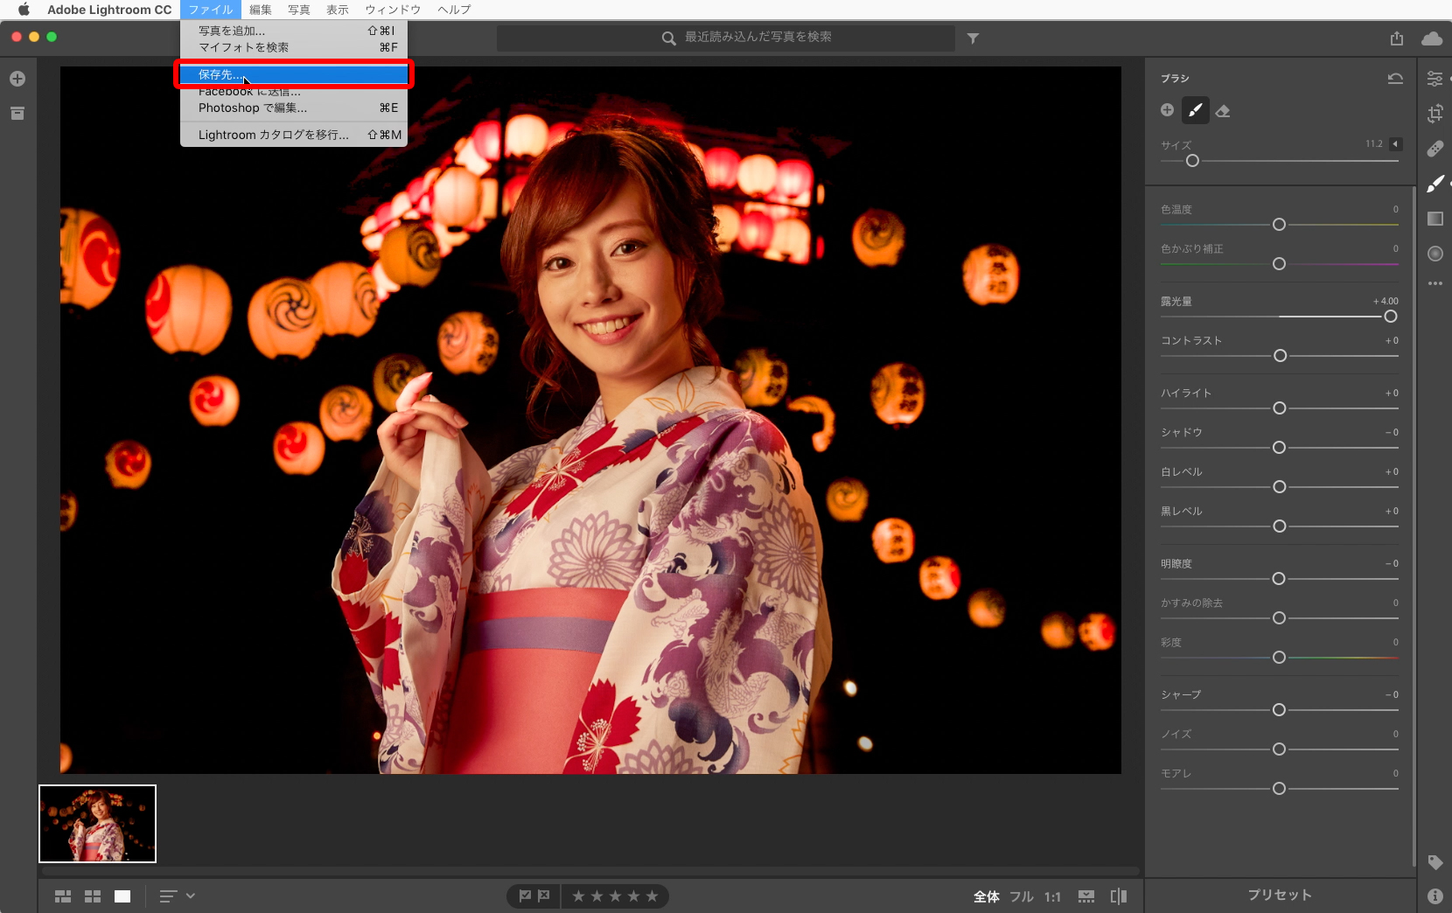This screenshot has height=913, width=1452.
Task: Open the 写真 menu
Action: pyautogui.click(x=299, y=10)
